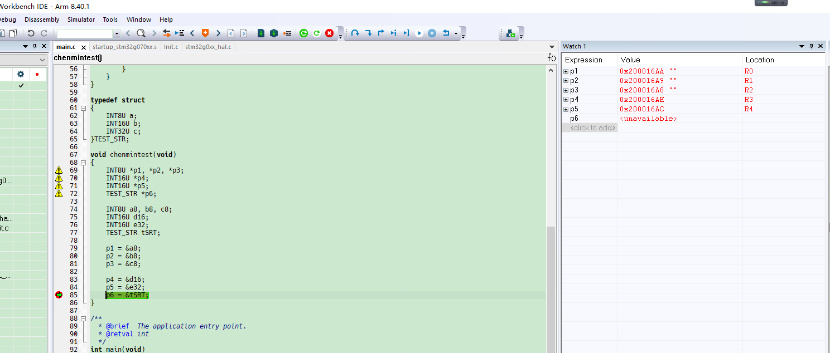Open the Simulator menu
Screen dimensions: 830x353
[x=81, y=19]
